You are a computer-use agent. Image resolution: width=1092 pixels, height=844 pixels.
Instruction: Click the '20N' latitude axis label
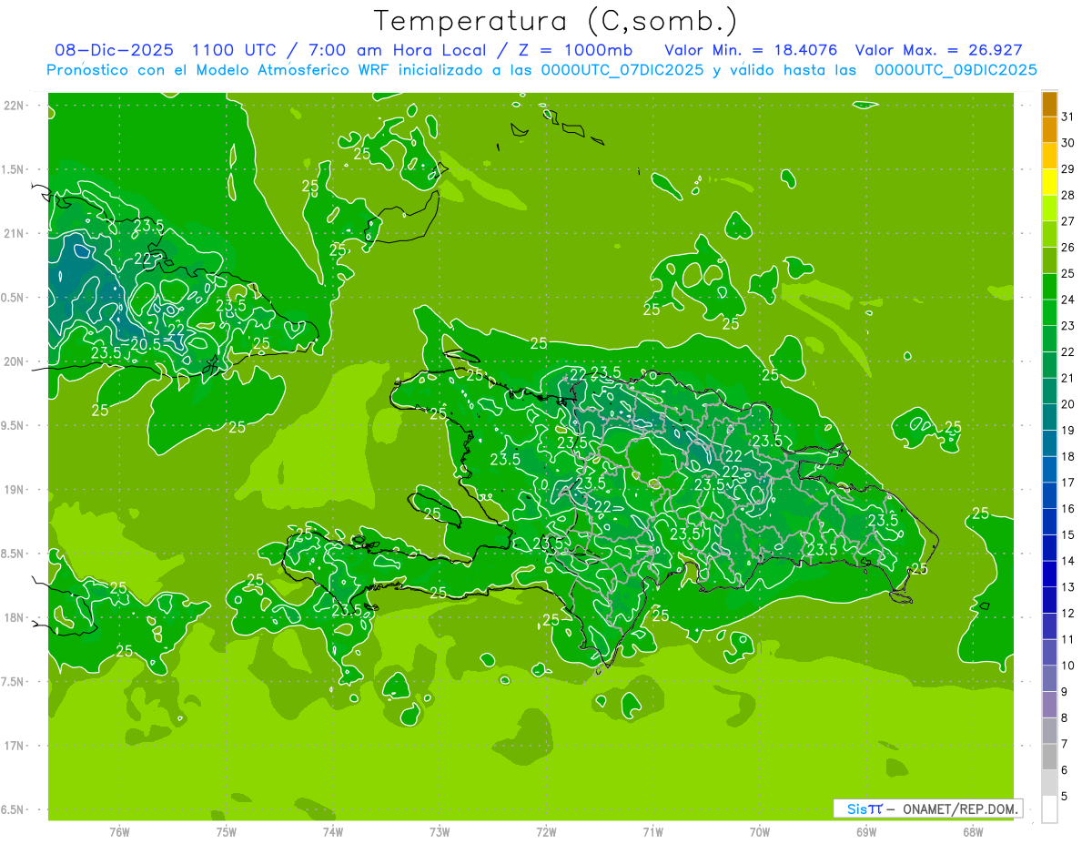[x=14, y=361]
